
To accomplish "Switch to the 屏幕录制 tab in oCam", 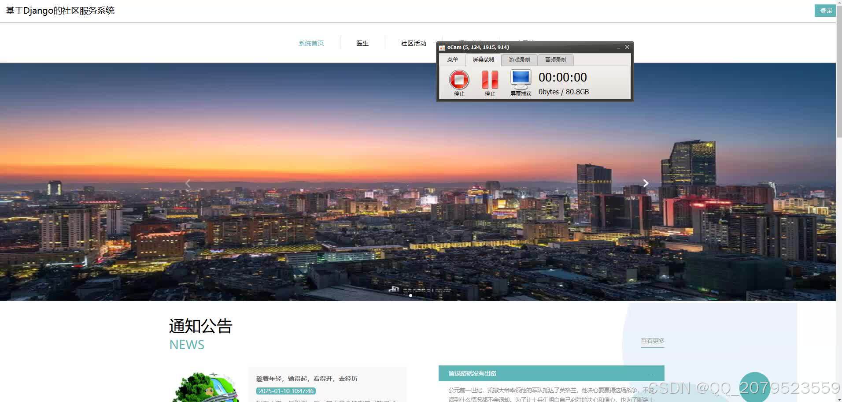I will point(483,60).
